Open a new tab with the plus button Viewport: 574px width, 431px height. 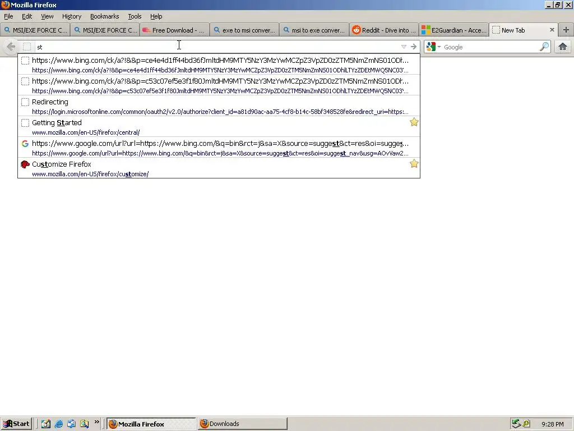566,30
